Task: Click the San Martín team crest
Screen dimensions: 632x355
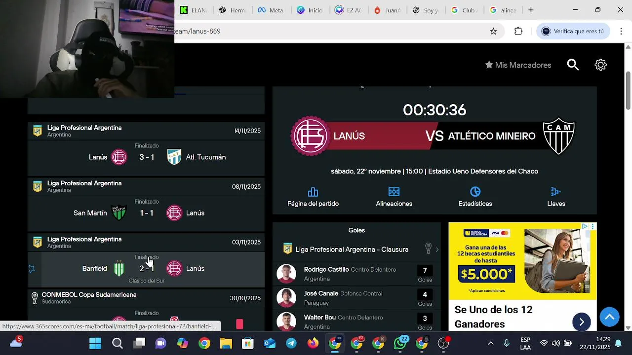Action: tap(119, 213)
